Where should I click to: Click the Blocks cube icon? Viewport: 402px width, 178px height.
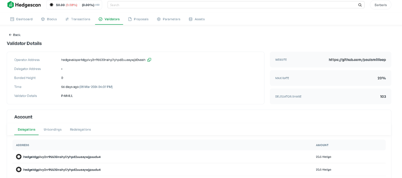click(x=43, y=19)
